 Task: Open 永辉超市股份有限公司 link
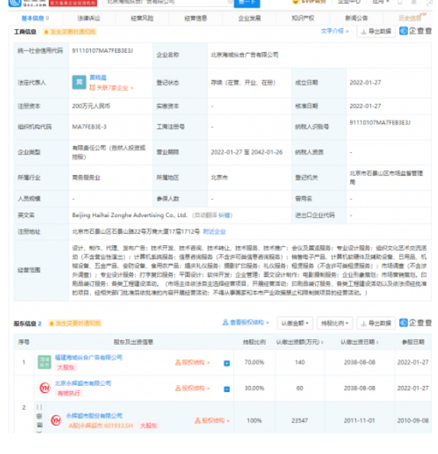tap(94, 416)
